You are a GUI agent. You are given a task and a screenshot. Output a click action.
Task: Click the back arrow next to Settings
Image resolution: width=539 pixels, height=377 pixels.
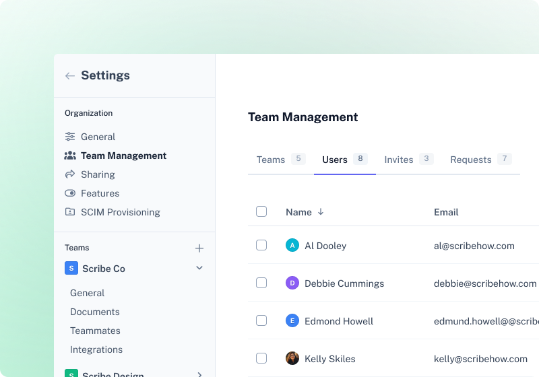pyautogui.click(x=70, y=75)
